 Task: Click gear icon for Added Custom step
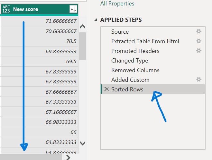coord(199,80)
